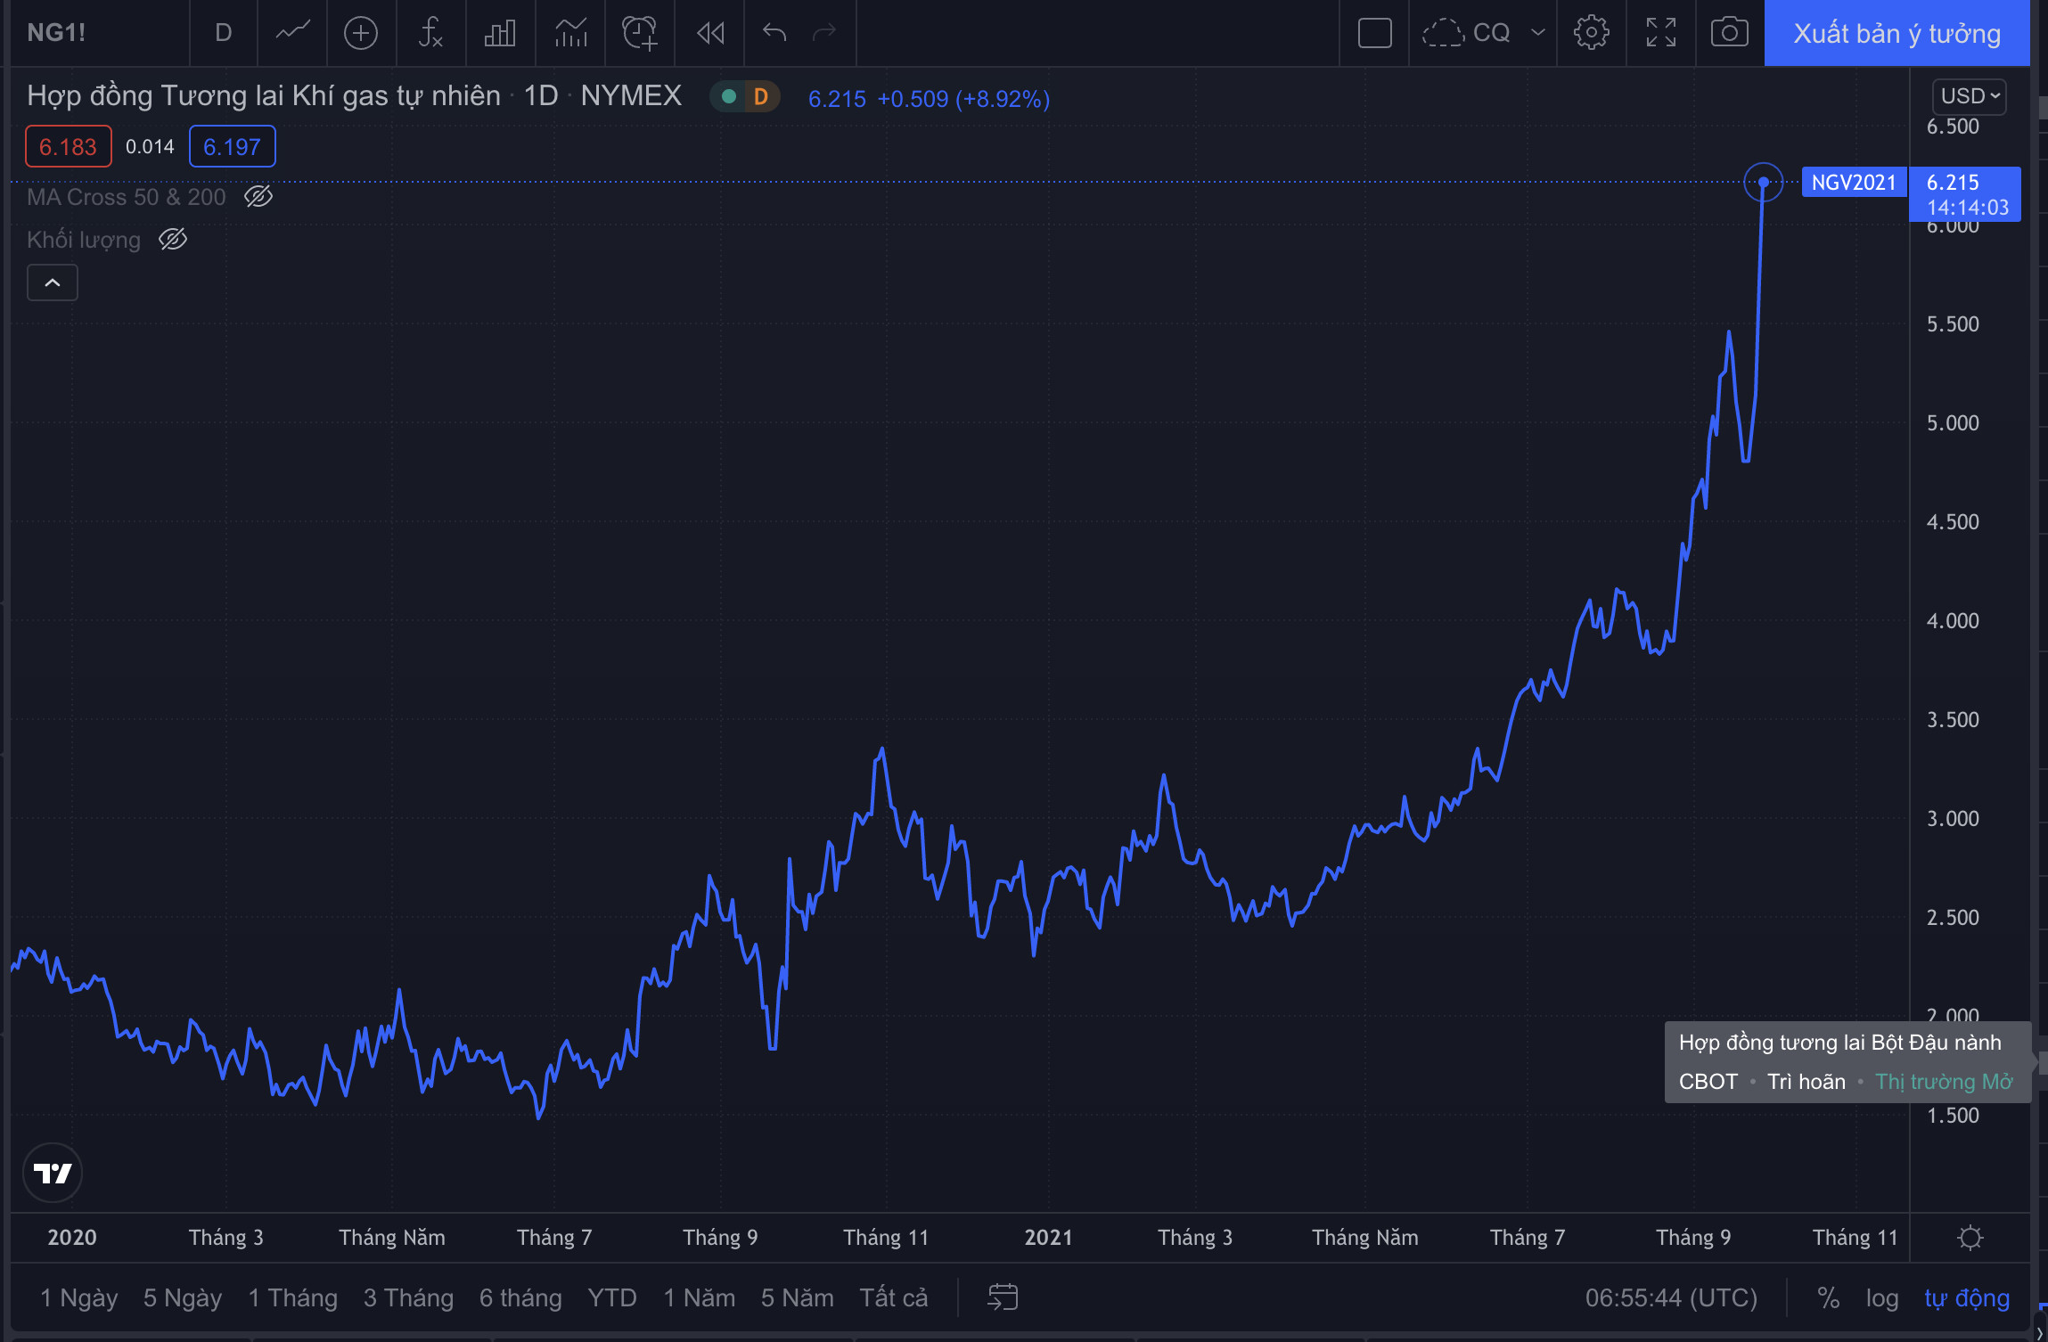Show the MA Cross 50 & 200 indicator
The width and height of the screenshot is (2048, 1342).
[x=258, y=197]
